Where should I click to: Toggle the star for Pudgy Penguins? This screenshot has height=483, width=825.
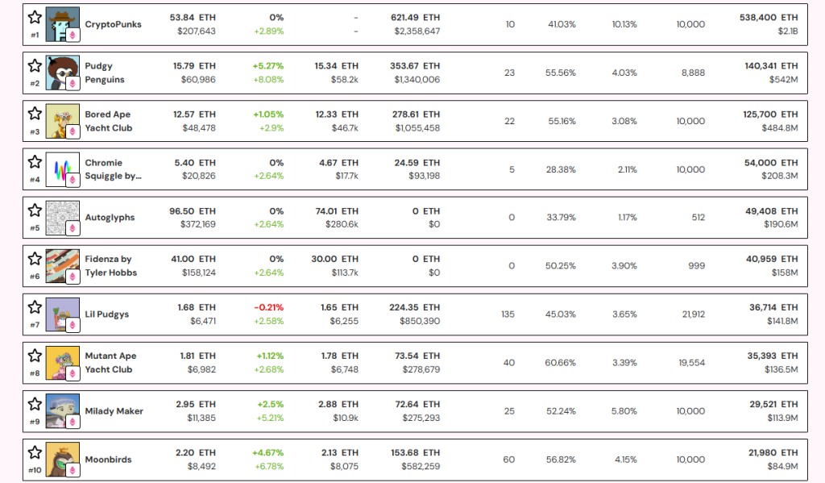tap(35, 66)
